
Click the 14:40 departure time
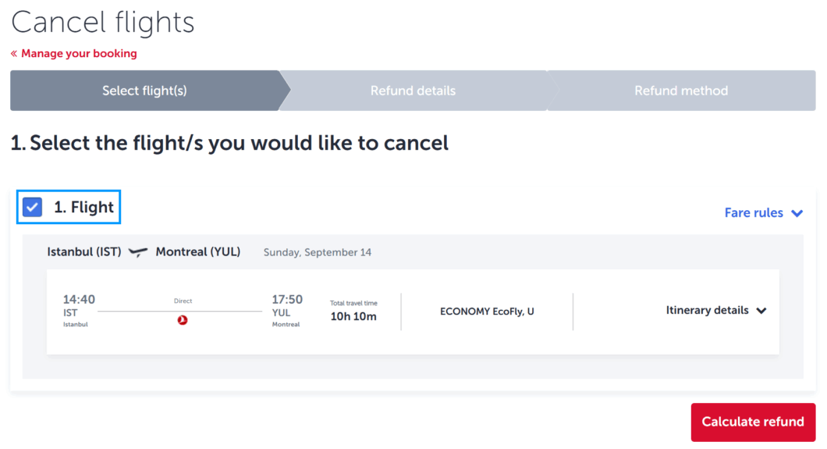coord(79,299)
